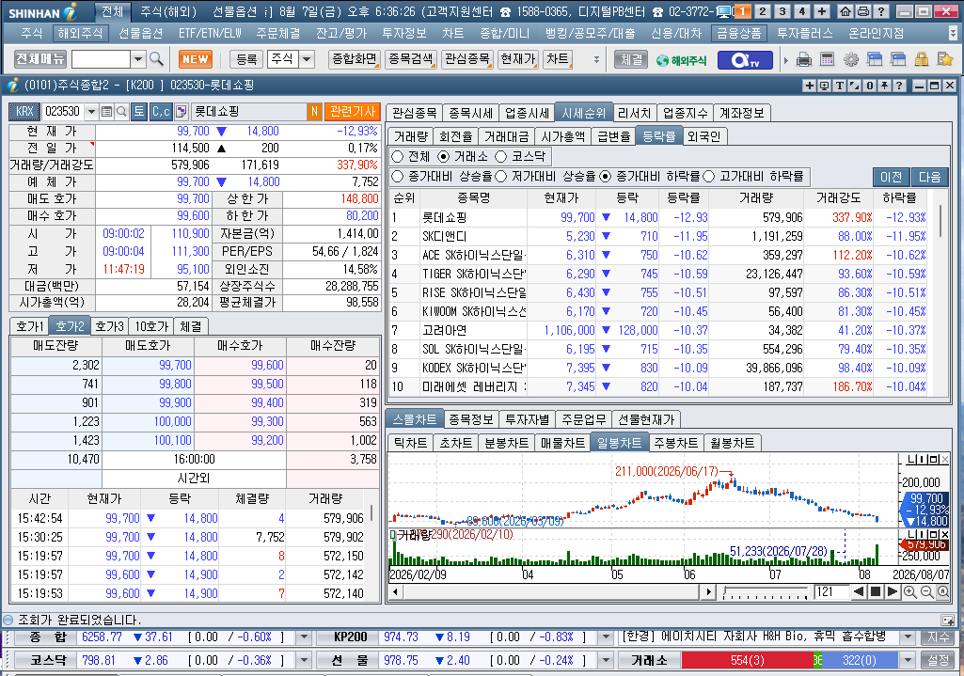This screenshot has width=964, height=676.
Task: Click the auto-fit A magnifier on chart
Action: tap(942, 591)
